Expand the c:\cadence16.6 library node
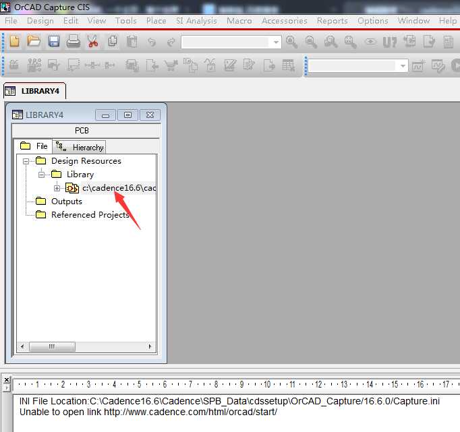 tap(57, 188)
